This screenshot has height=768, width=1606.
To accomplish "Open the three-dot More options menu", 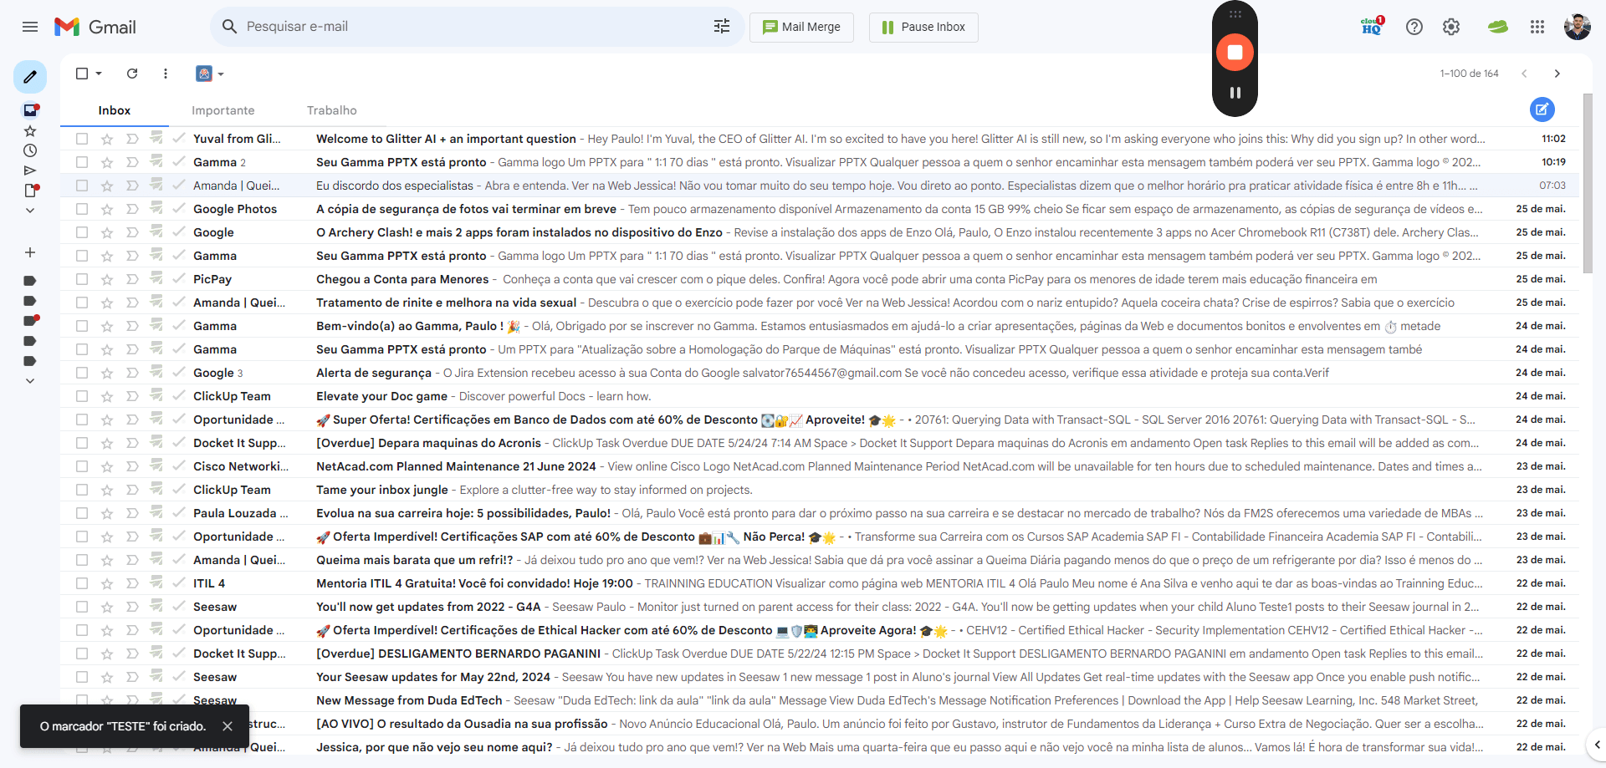I will tap(166, 74).
